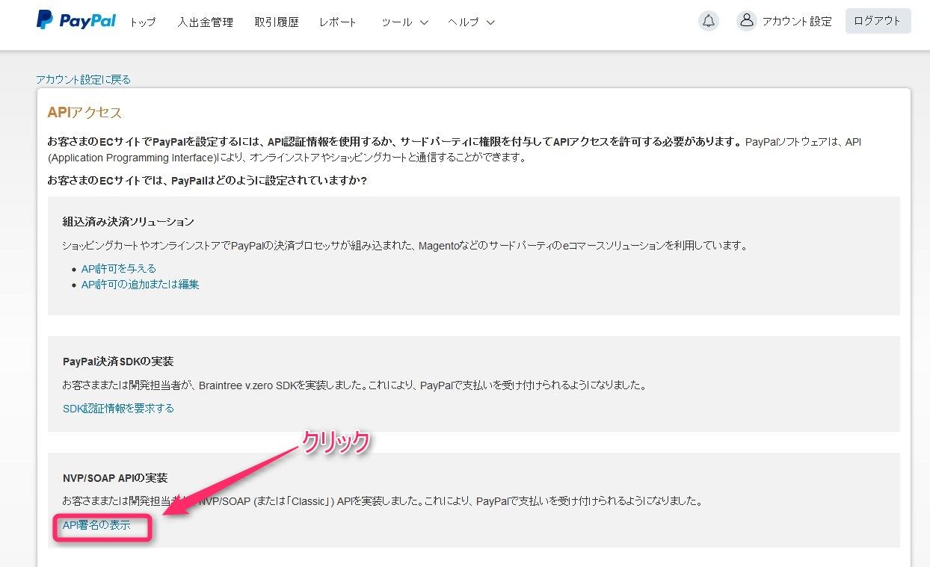This screenshot has width=930, height=567.
Task: Click the Braintree v.zero SDK description sentence
Action: click(354, 385)
